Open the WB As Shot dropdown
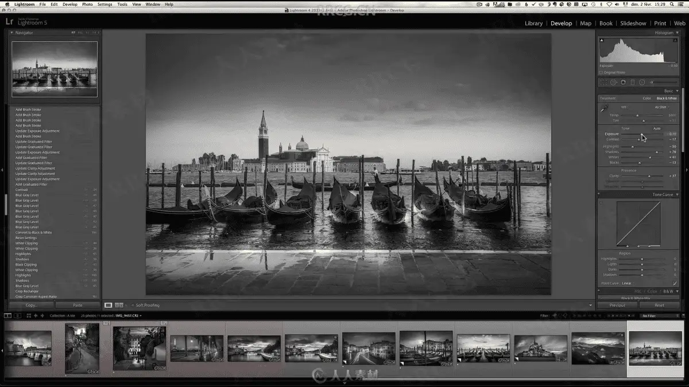The image size is (689, 387). pos(662,107)
